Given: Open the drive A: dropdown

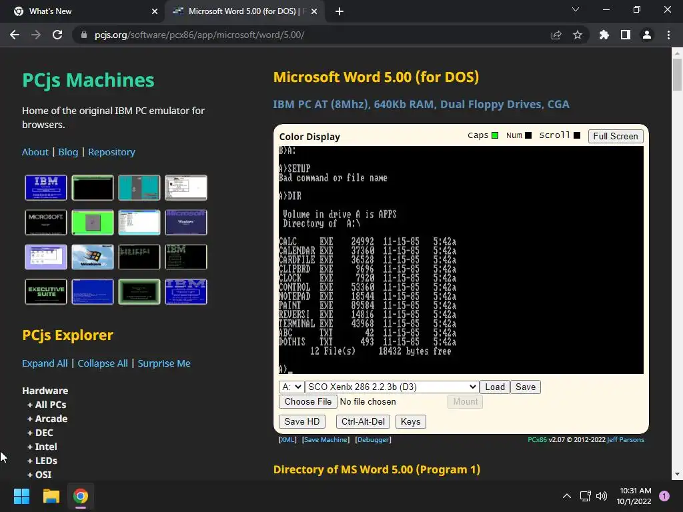Looking at the screenshot, I should pyautogui.click(x=291, y=387).
